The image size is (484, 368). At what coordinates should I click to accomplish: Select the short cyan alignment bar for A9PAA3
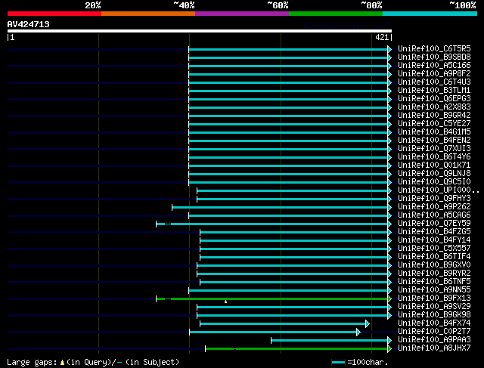[x=330, y=340]
